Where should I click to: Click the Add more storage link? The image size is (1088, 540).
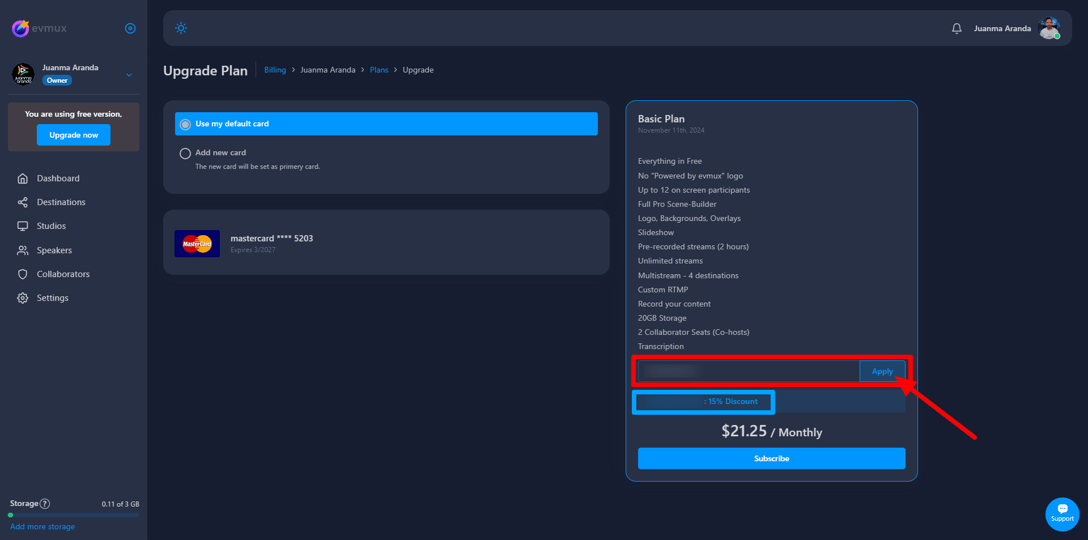point(42,527)
